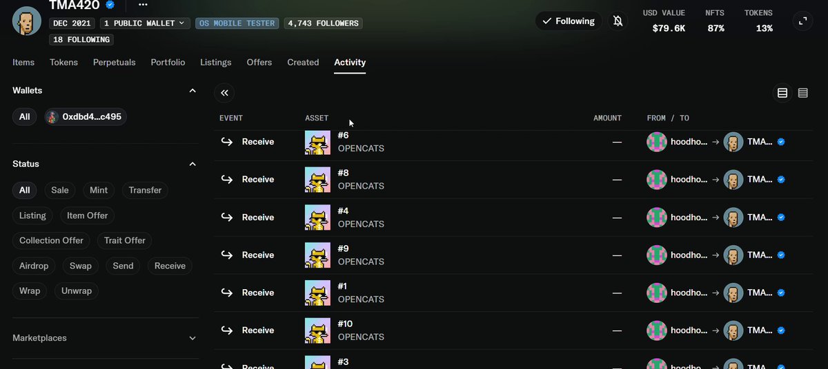Click the muted notification bell icon
This screenshot has height=369, width=828.
[x=618, y=21]
